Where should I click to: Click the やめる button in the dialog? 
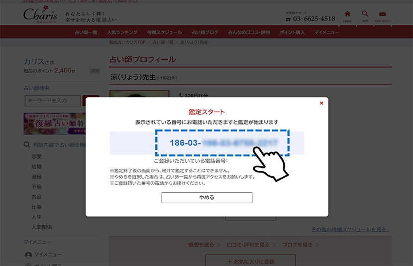[206, 198]
